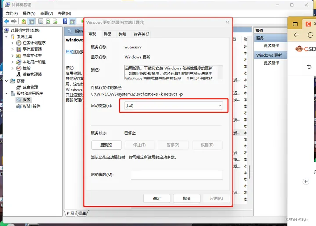The image size is (316, 226).
Task: Switch to the 常规 tab
Action: [x=92, y=34]
